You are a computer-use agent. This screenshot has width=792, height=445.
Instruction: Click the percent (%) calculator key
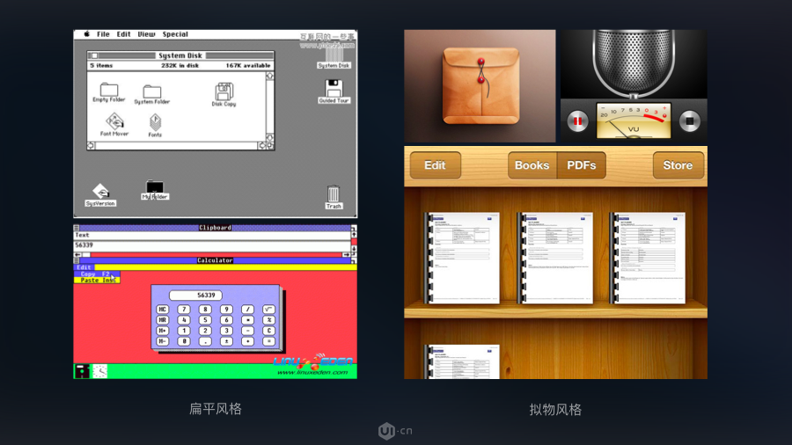268,320
